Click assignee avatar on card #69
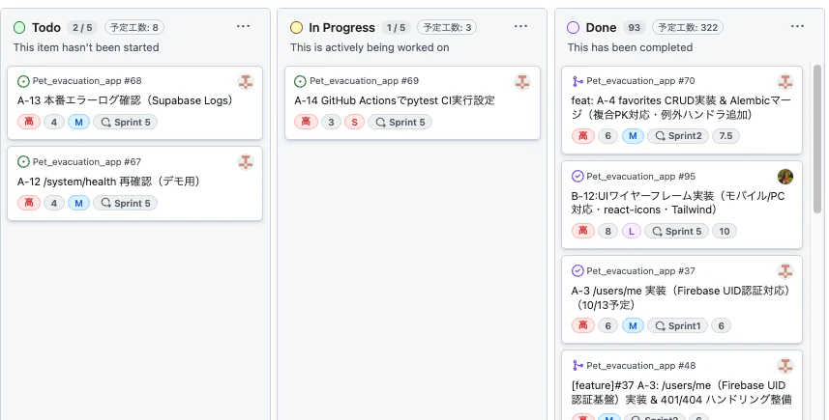829x420 pixels. tap(522, 82)
